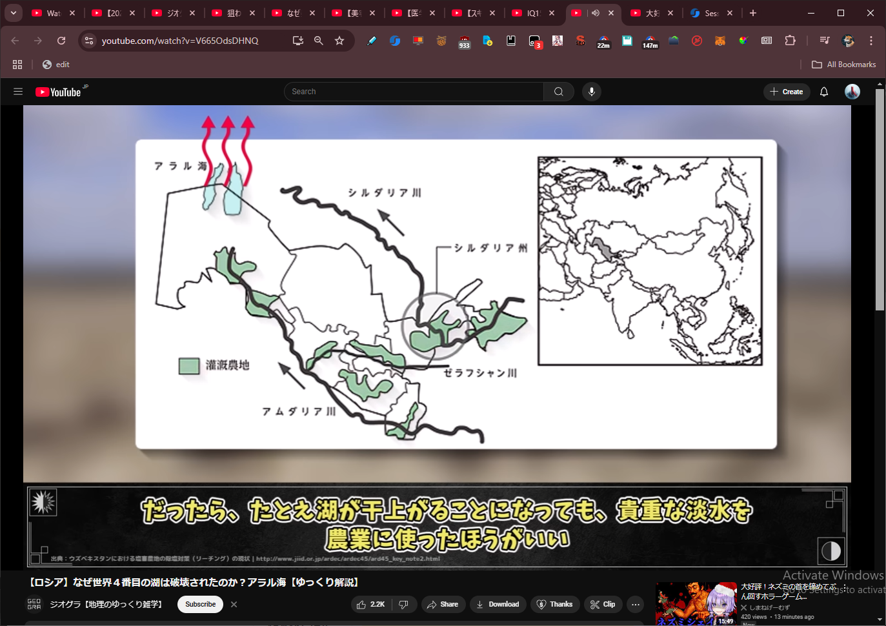Viewport: 886px width, 626px height.
Task: Start voice search with microphone icon
Action: [592, 92]
